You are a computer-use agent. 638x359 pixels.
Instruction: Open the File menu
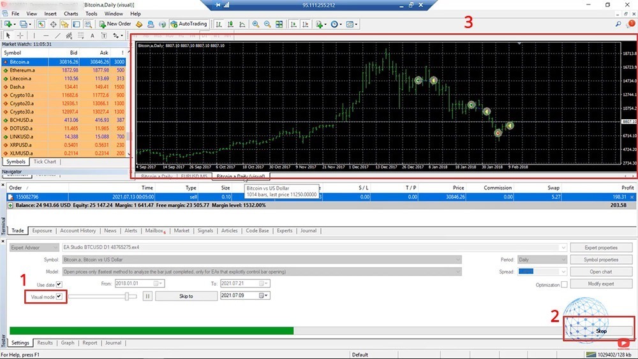[x=15, y=13]
